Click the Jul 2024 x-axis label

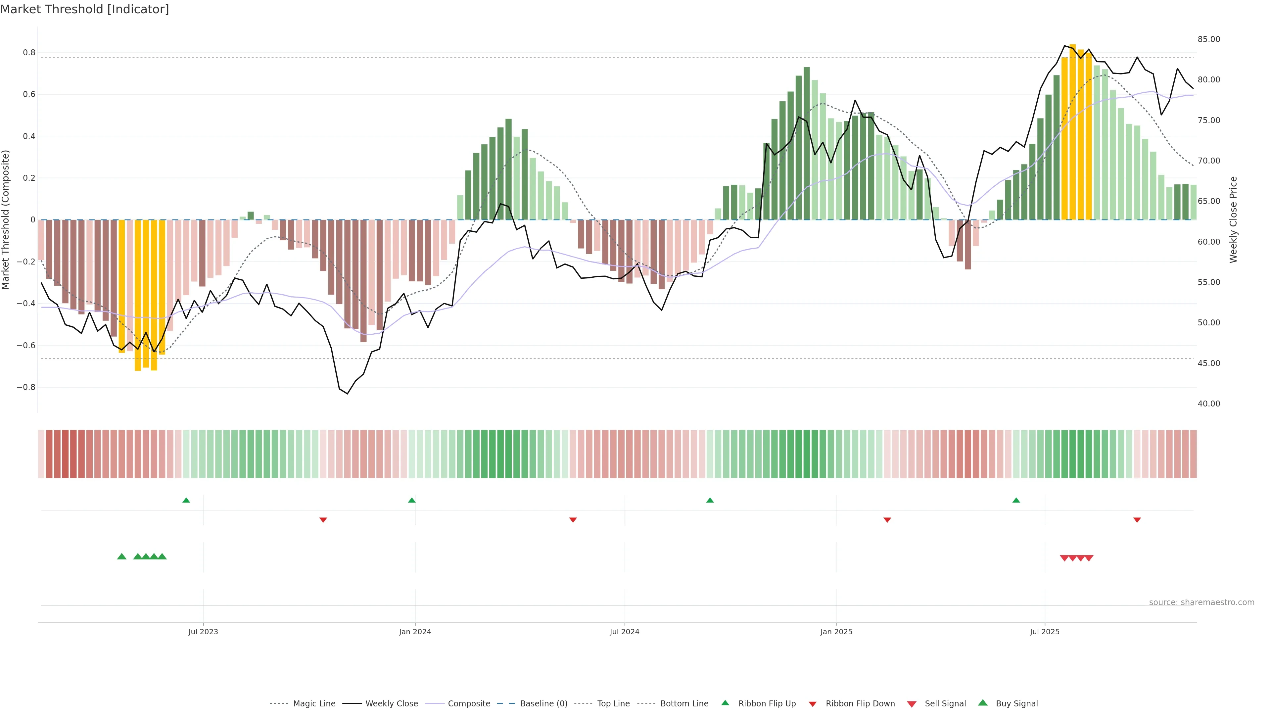click(x=624, y=632)
